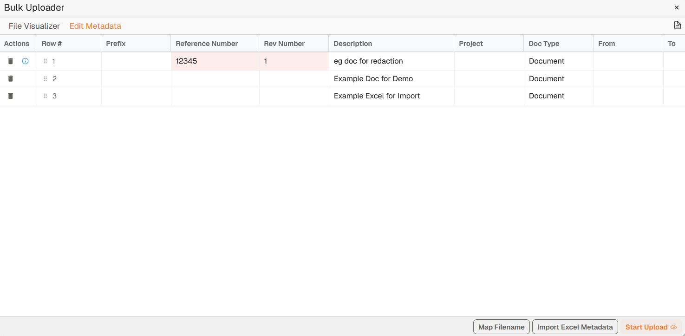
Task: Open Doc Type cell for row 1
Action: (x=558, y=61)
